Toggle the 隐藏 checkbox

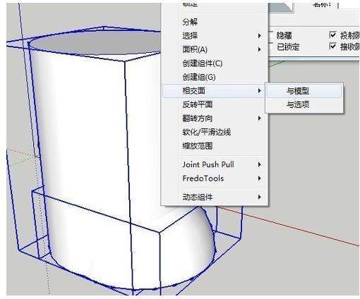click(271, 35)
